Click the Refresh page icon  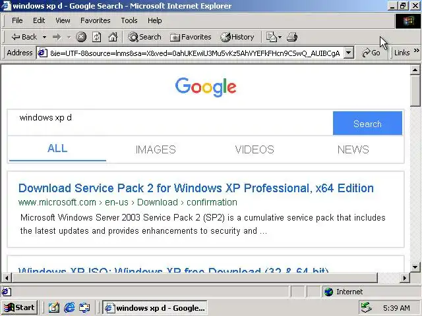(97, 37)
